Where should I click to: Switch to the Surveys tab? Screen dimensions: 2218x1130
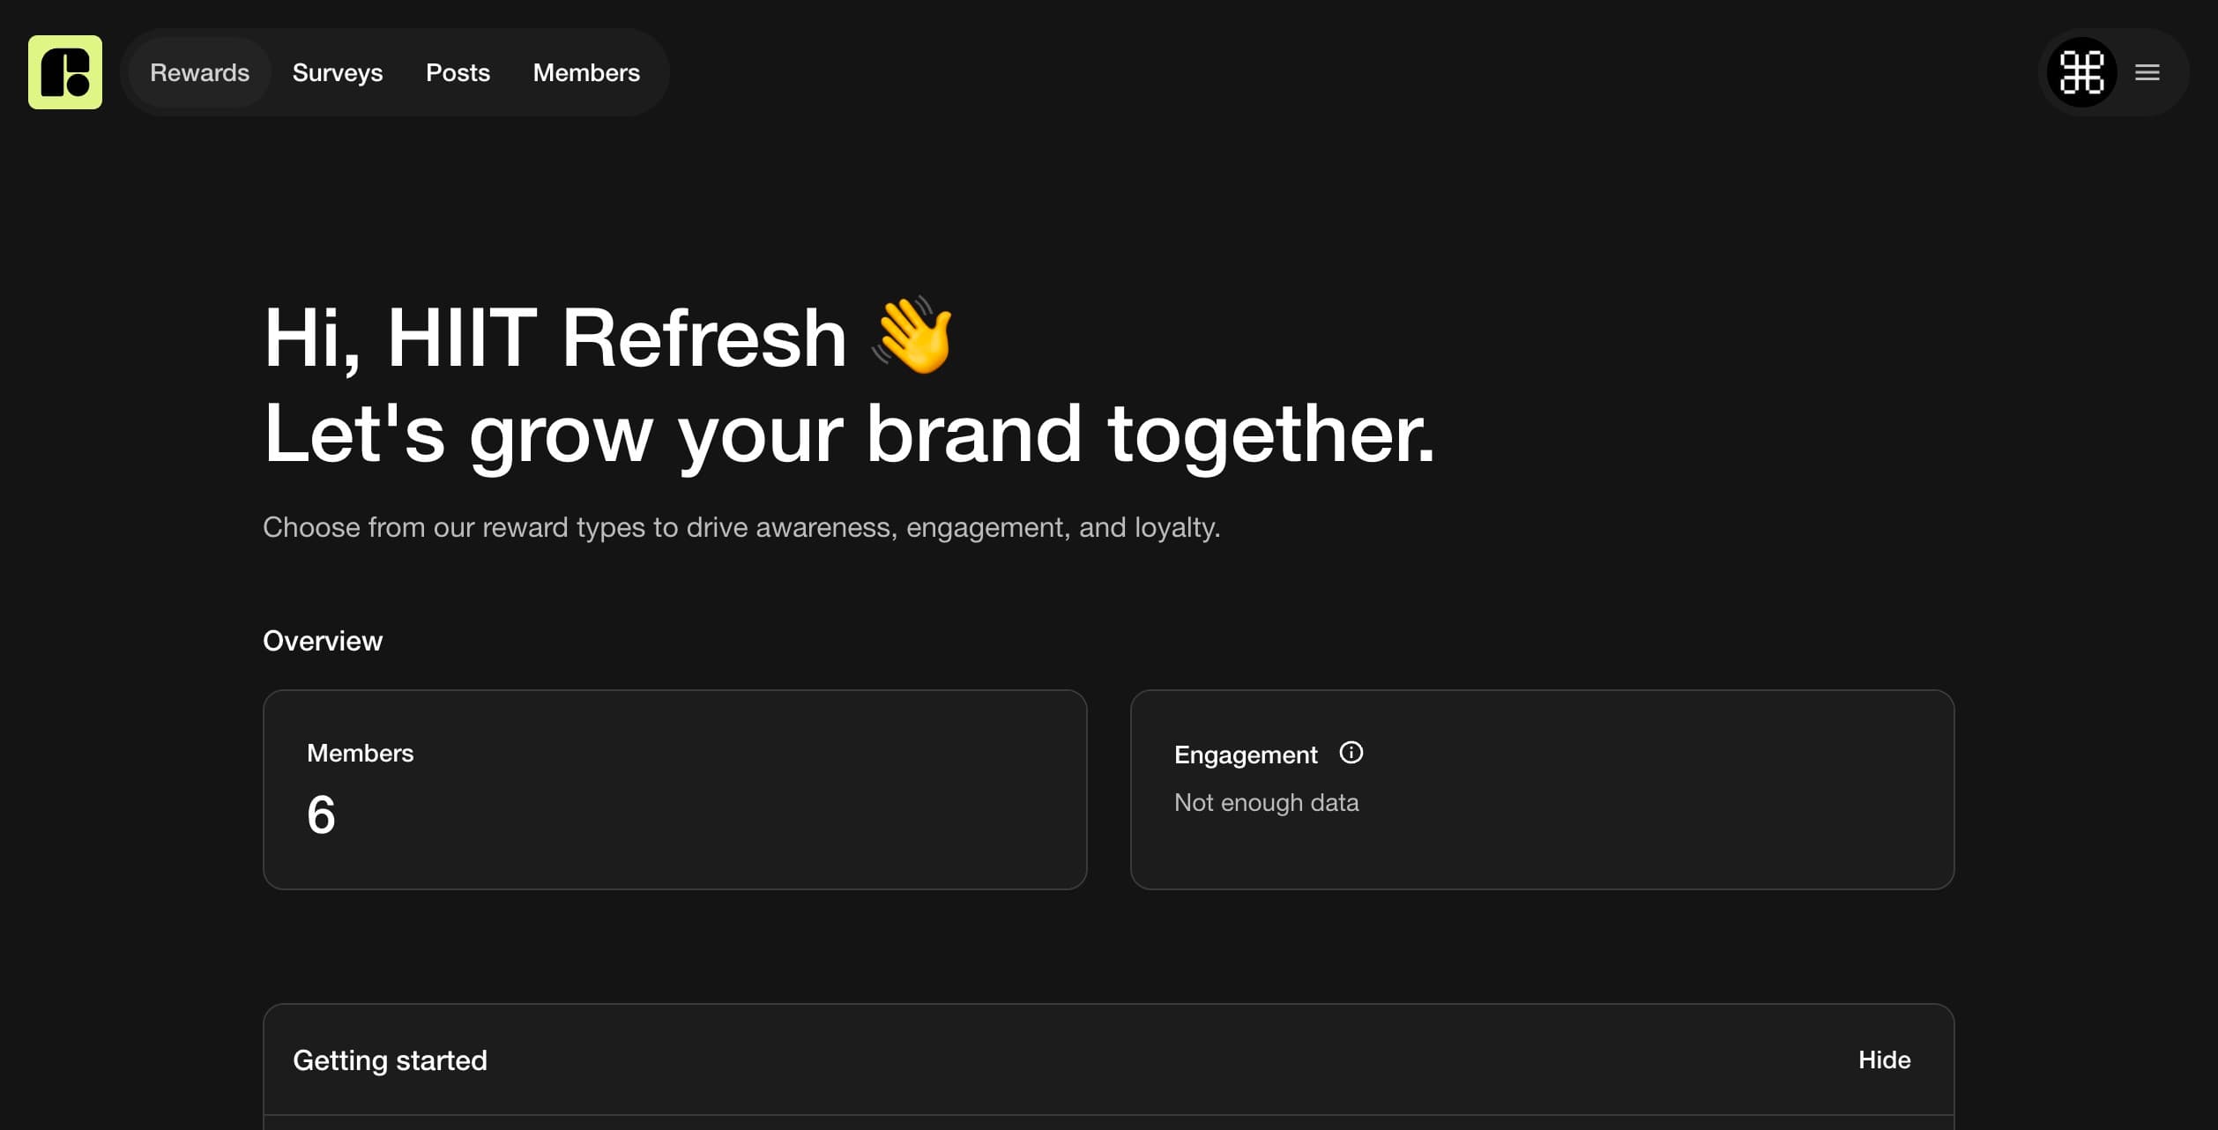pyautogui.click(x=338, y=72)
